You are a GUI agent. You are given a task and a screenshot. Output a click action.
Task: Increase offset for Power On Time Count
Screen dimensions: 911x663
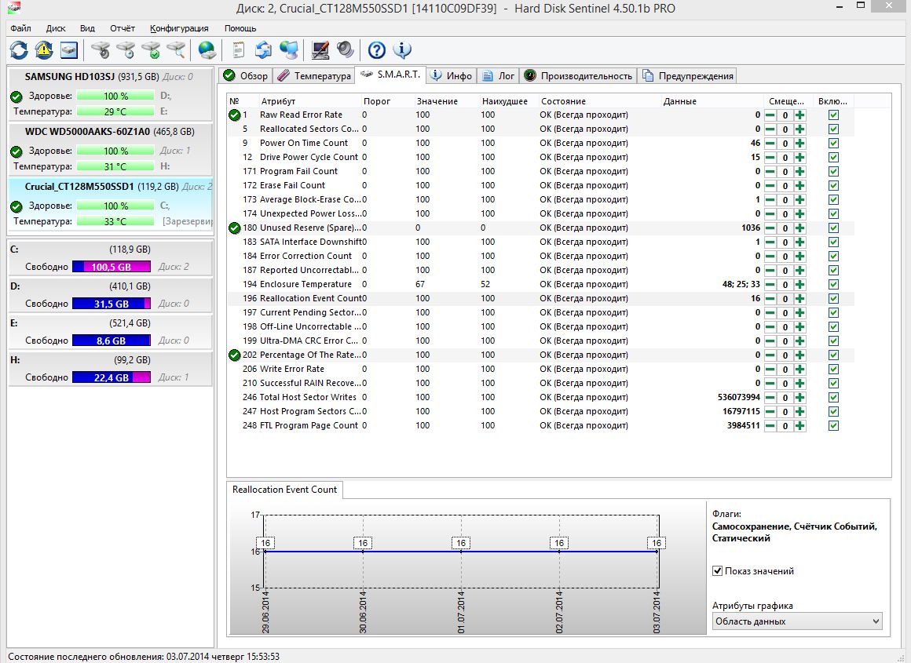(x=799, y=143)
